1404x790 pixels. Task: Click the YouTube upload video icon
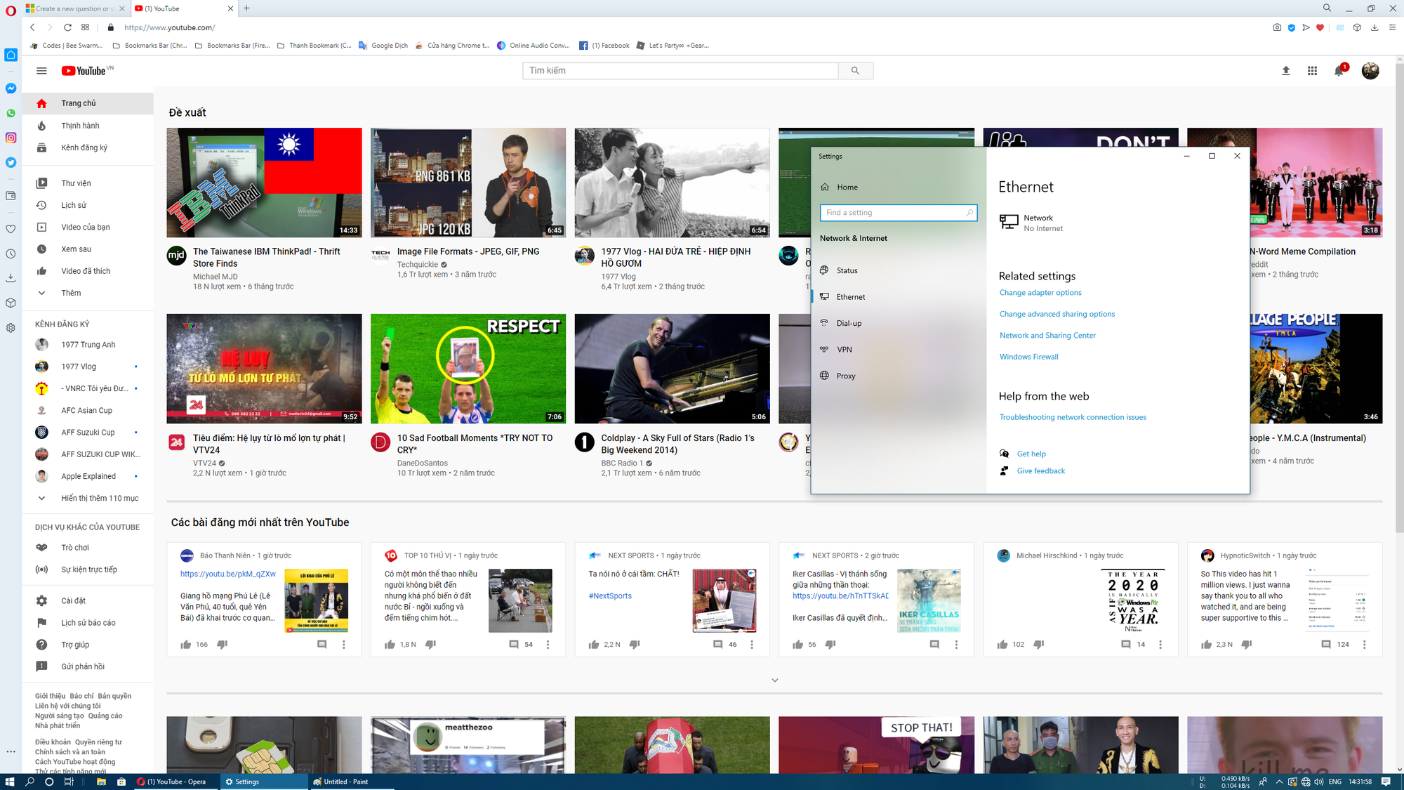pos(1286,71)
